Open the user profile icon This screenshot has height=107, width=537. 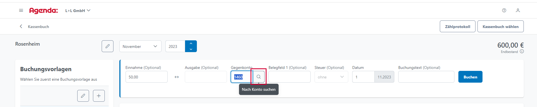[518, 10]
